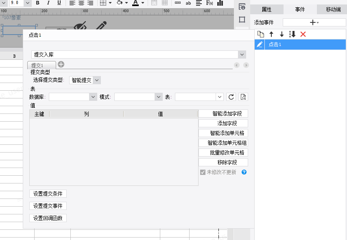Open the font size dropdown arrow

point(27,3)
